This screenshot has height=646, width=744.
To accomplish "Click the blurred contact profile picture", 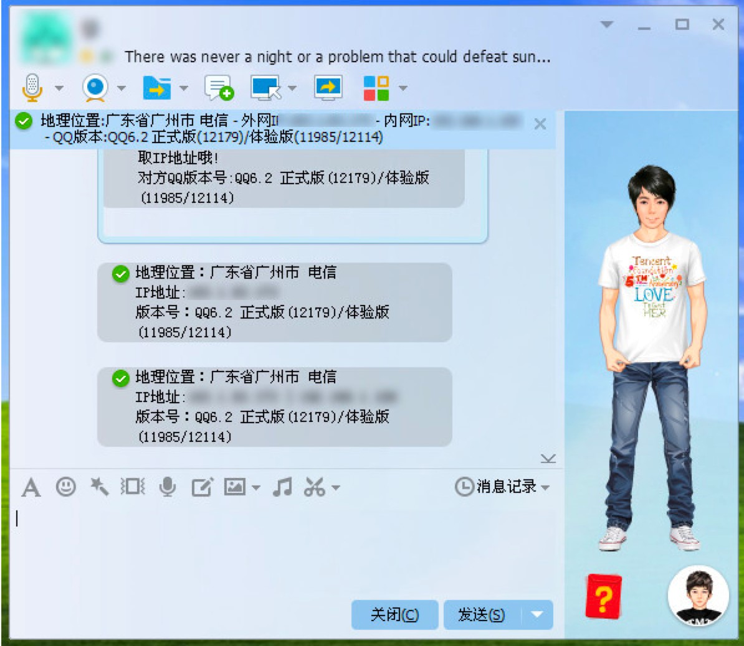I will pos(47,38).
